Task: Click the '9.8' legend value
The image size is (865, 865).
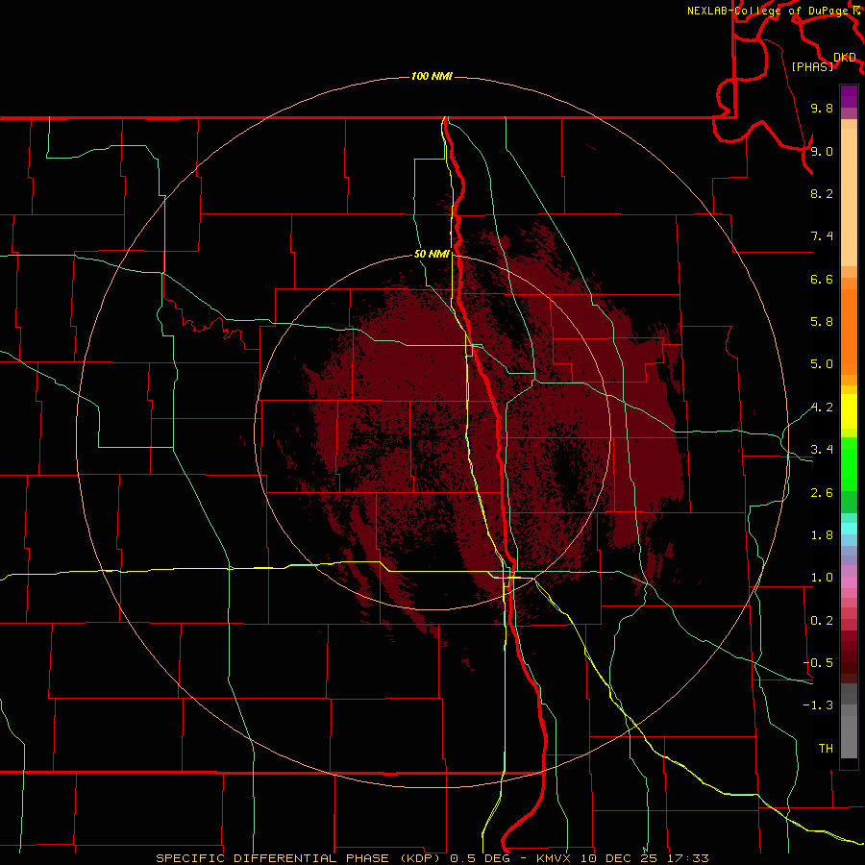Action: [x=822, y=108]
